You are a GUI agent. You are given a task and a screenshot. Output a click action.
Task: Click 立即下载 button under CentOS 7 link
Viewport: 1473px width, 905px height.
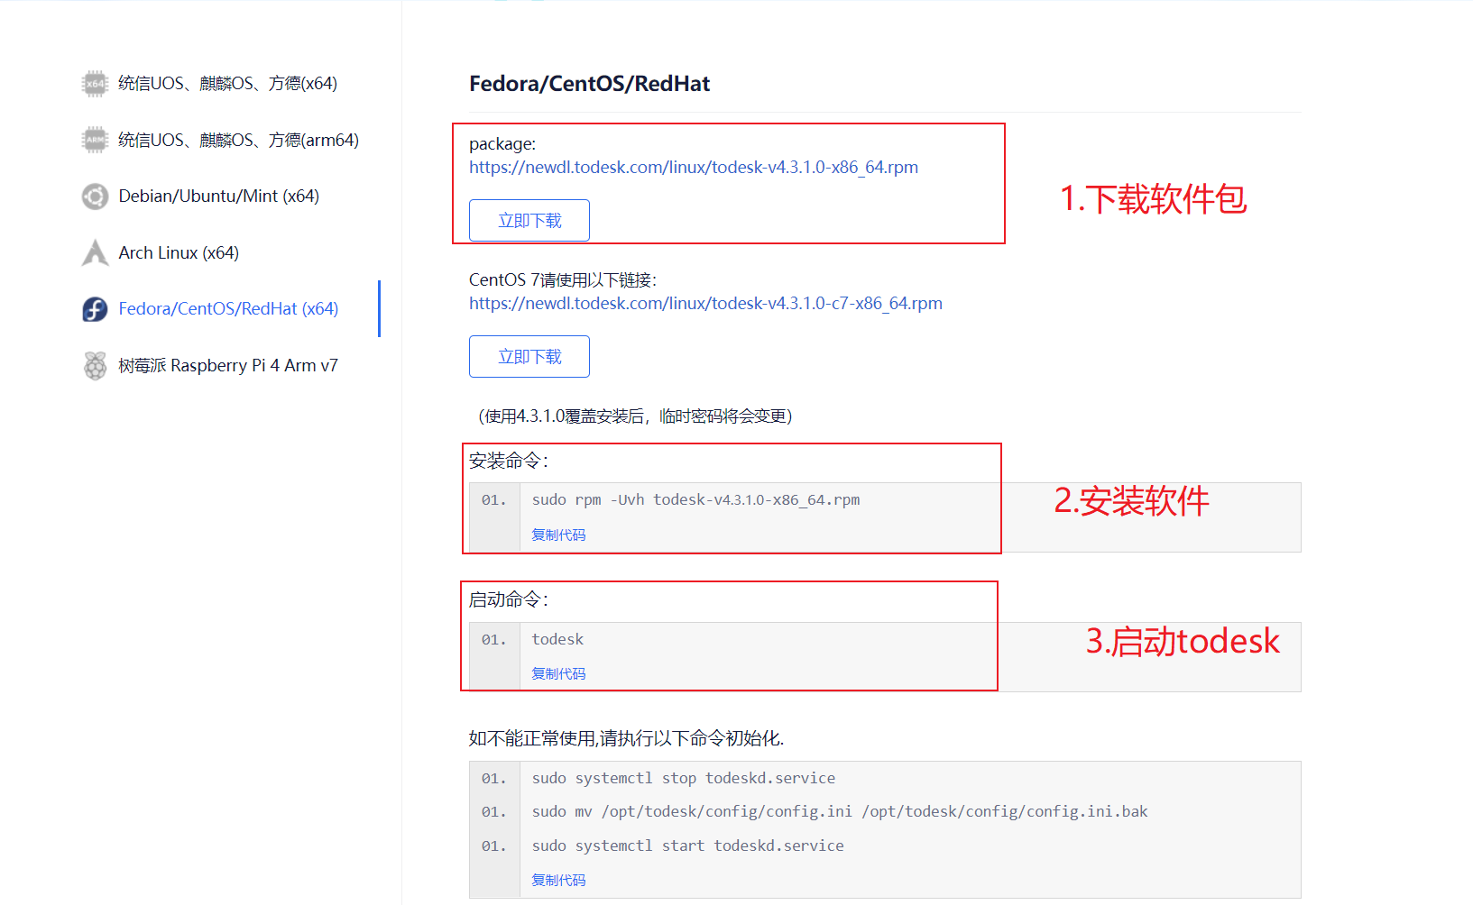(529, 356)
